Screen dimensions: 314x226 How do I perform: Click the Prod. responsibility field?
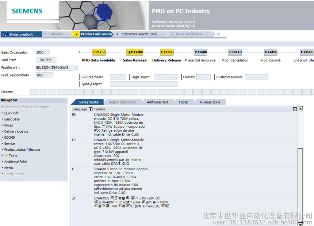(x=44, y=75)
